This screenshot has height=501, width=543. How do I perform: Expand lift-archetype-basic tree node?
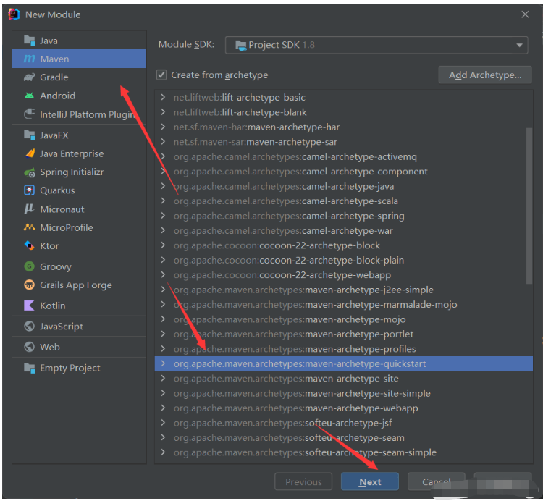pos(163,97)
